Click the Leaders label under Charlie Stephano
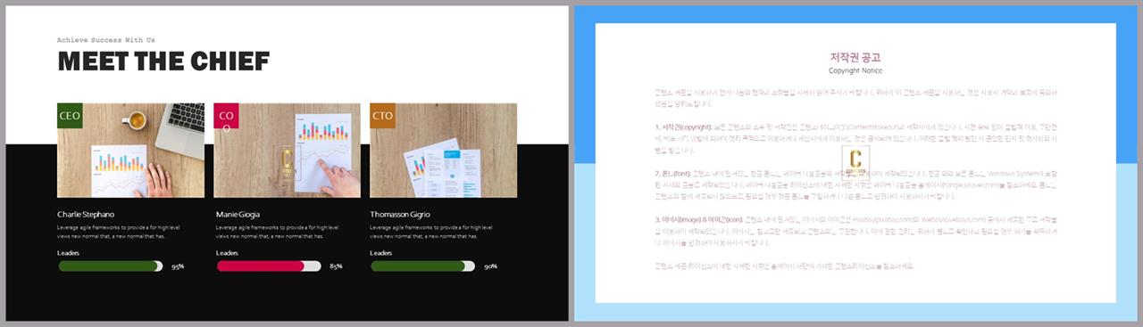1143x327 pixels. (69, 253)
